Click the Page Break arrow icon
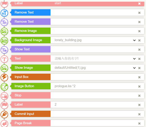 tap(4, 124)
